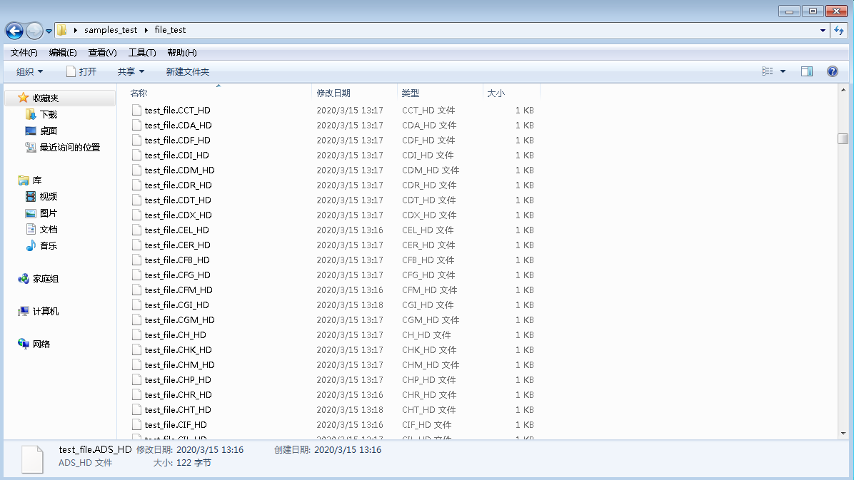Screen dimensions: 854x480
Task: Open the 组织 dropdown menu
Action: pyautogui.click(x=30, y=72)
